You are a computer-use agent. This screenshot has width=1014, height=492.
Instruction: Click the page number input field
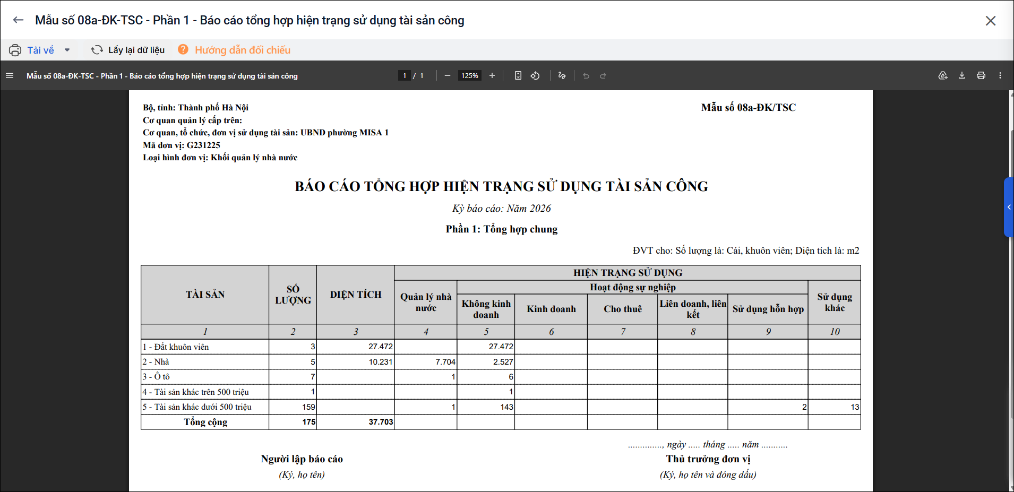point(405,75)
